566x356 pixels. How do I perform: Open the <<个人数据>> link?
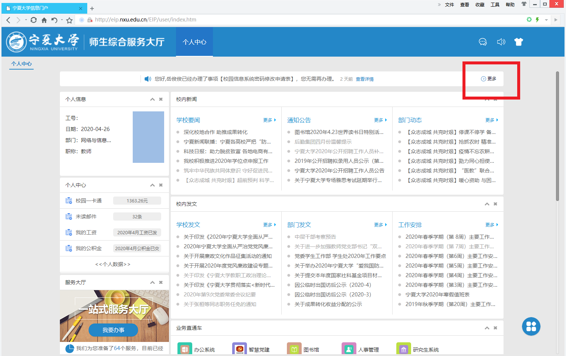(113, 264)
